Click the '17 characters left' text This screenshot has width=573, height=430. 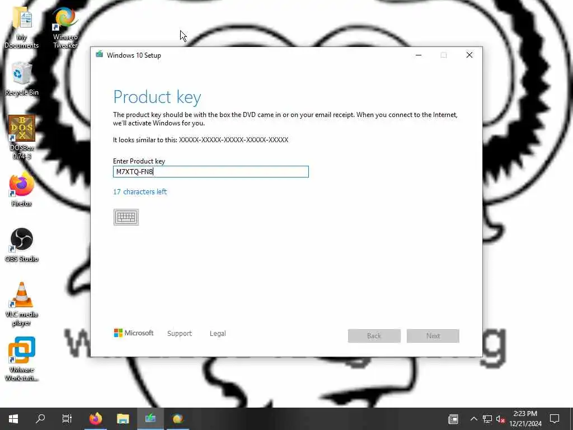(x=140, y=191)
